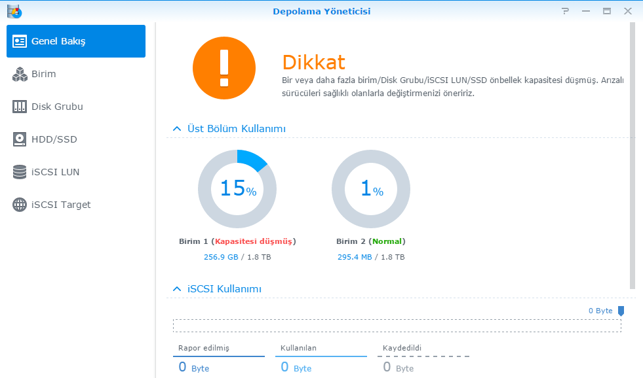Click the vertical scrollbar on the right

632,156
